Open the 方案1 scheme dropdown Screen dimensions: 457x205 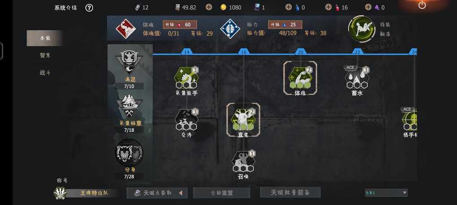tap(386, 192)
